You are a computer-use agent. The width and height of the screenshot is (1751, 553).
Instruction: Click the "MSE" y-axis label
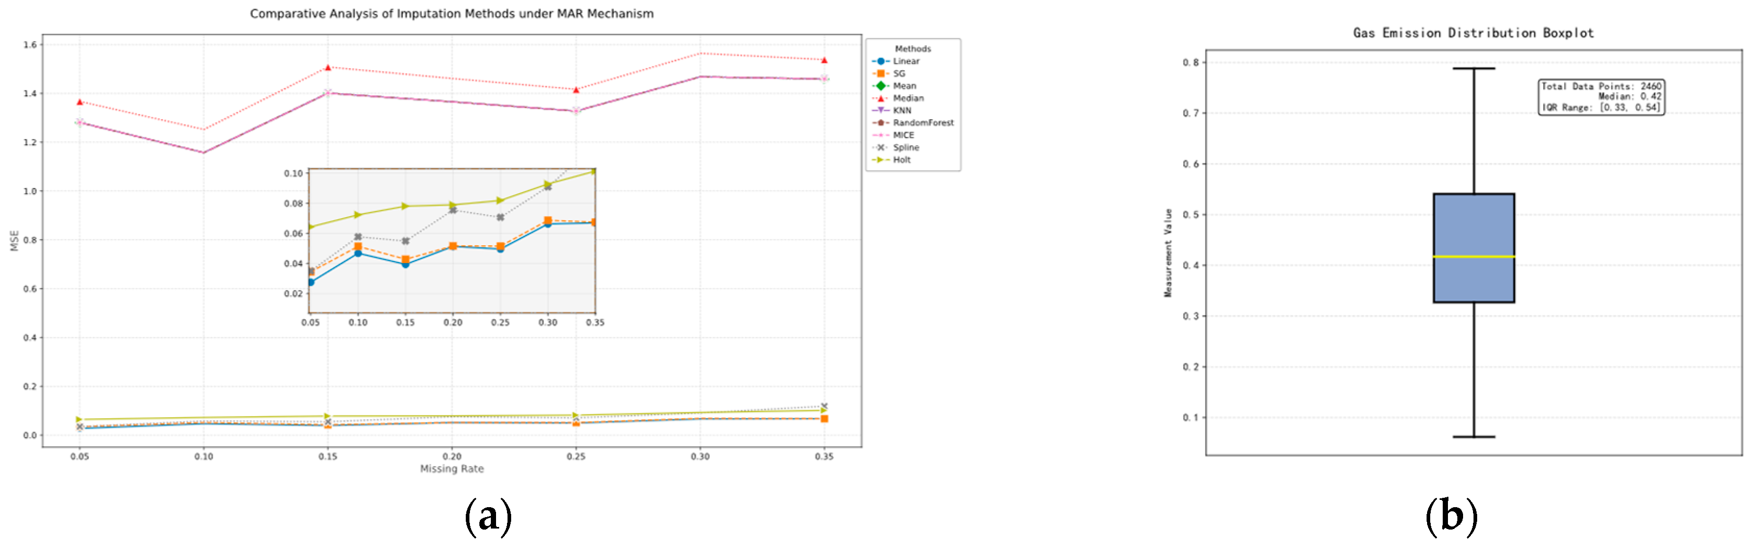click(x=14, y=240)
